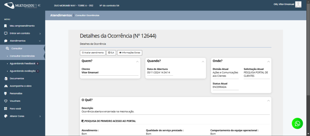The width and height of the screenshot is (310, 136).
Task: Open the Para você section
Action: [x=16, y=108]
